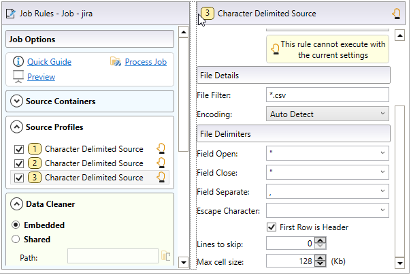The width and height of the screenshot is (411, 275).
Task: Uncheck source profile 1 checkbox
Action: [19, 149]
